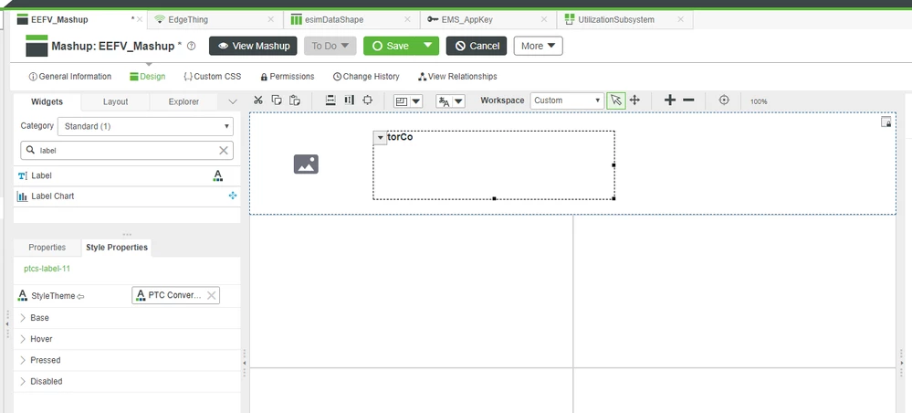The height and width of the screenshot is (413, 912).
Task: Open the Save options dropdown arrow
Action: click(429, 46)
